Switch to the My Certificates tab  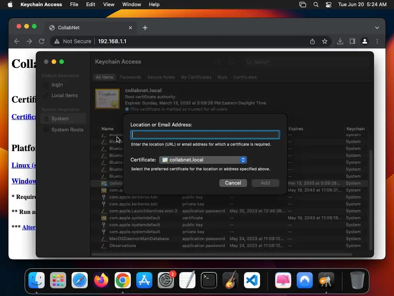(196, 77)
